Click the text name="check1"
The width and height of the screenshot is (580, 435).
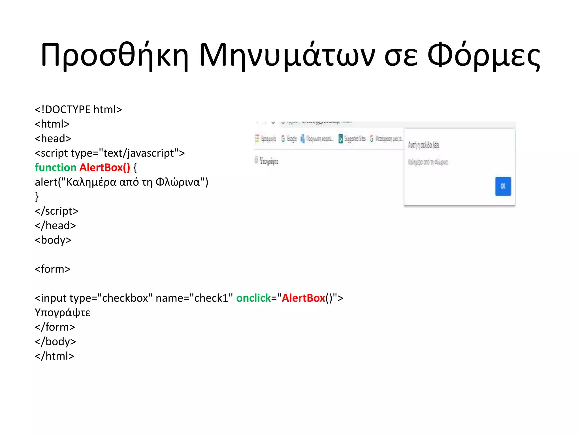pyautogui.click(x=194, y=298)
